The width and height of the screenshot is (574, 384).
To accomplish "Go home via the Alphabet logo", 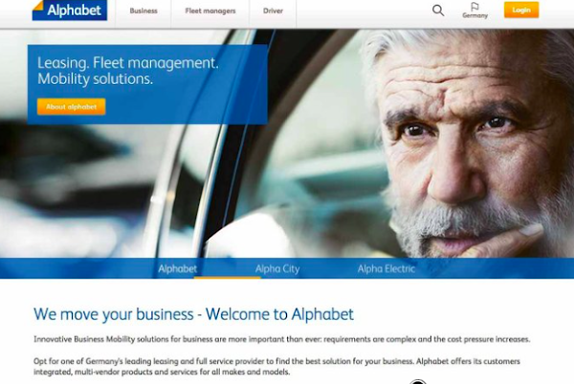I will coord(70,11).
